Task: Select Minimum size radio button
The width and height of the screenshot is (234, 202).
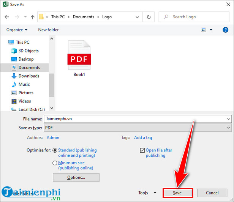Action: [x=55, y=163]
